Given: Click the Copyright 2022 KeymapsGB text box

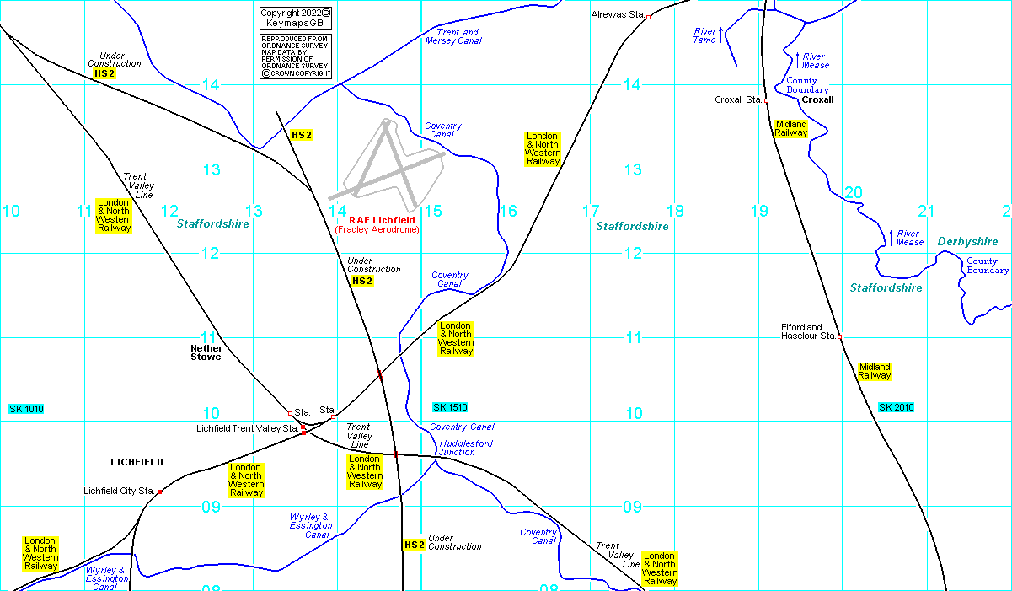Looking at the screenshot, I should pyautogui.click(x=296, y=19).
